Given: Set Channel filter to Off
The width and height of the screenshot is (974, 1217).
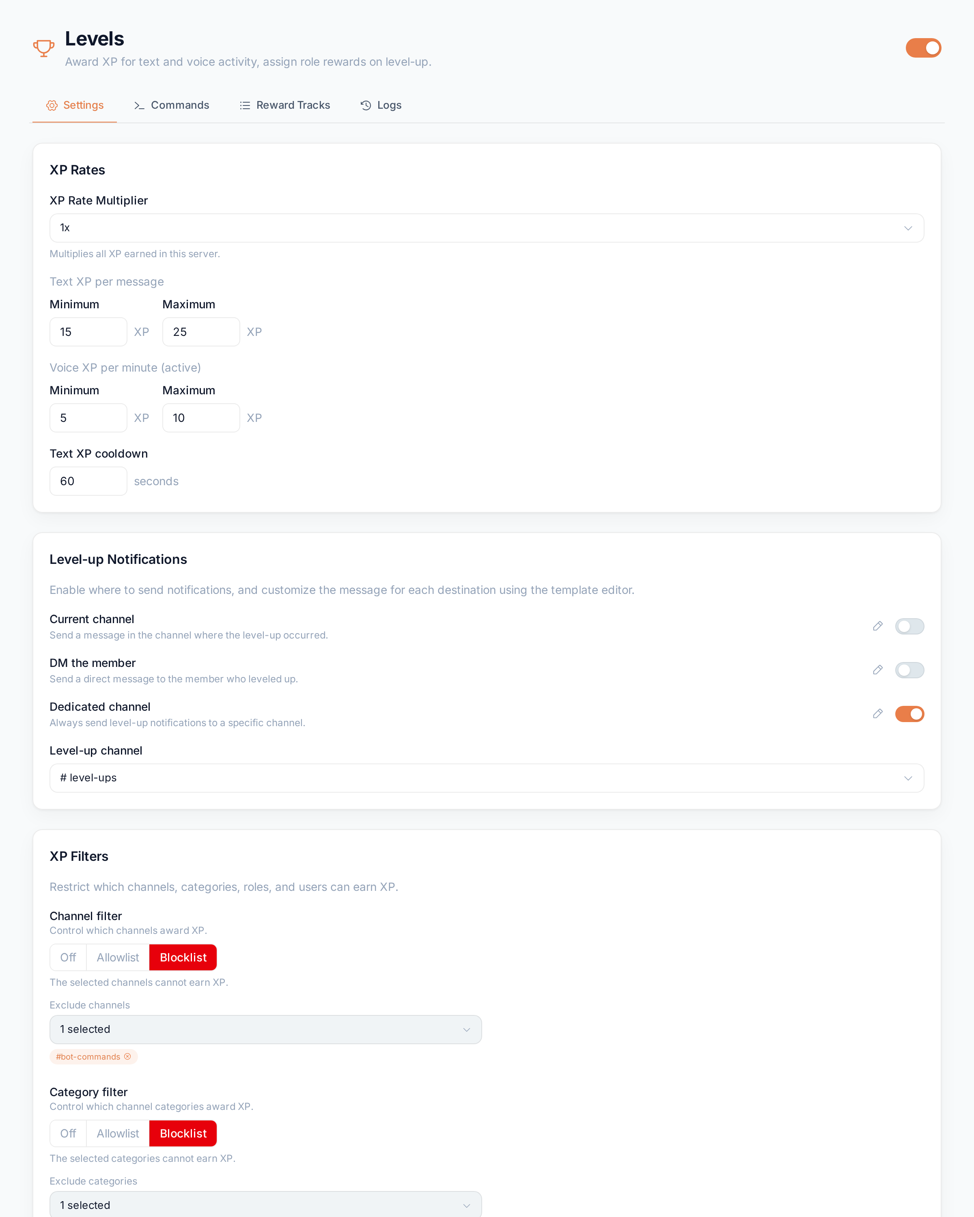Looking at the screenshot, I should pos(68,957).
